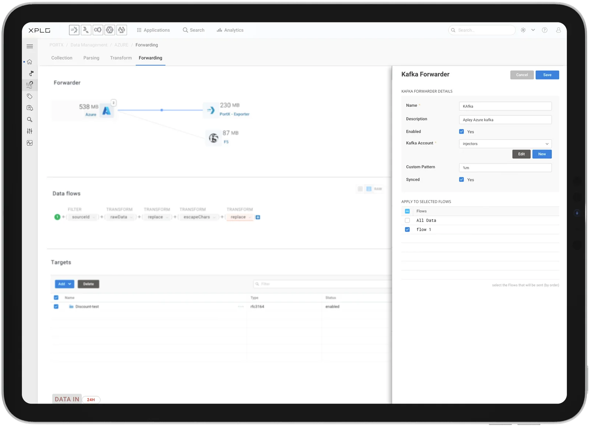
Task: Go to Home in the sidebar
Action: click(30, 62)
